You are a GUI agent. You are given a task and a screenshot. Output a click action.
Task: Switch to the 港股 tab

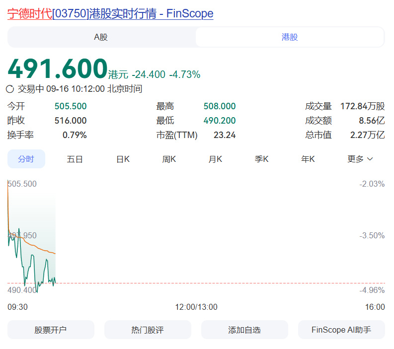(290, 37)
